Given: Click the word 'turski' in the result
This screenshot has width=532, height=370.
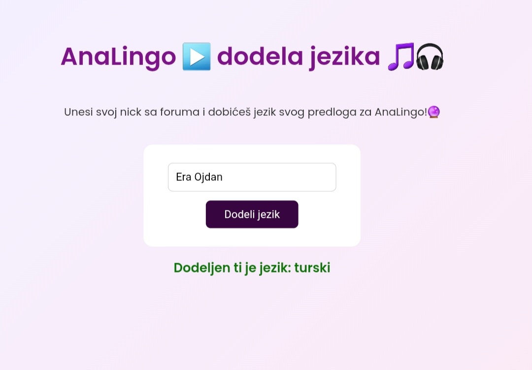Looking at the screenshot, I should [x=312, y=268].
